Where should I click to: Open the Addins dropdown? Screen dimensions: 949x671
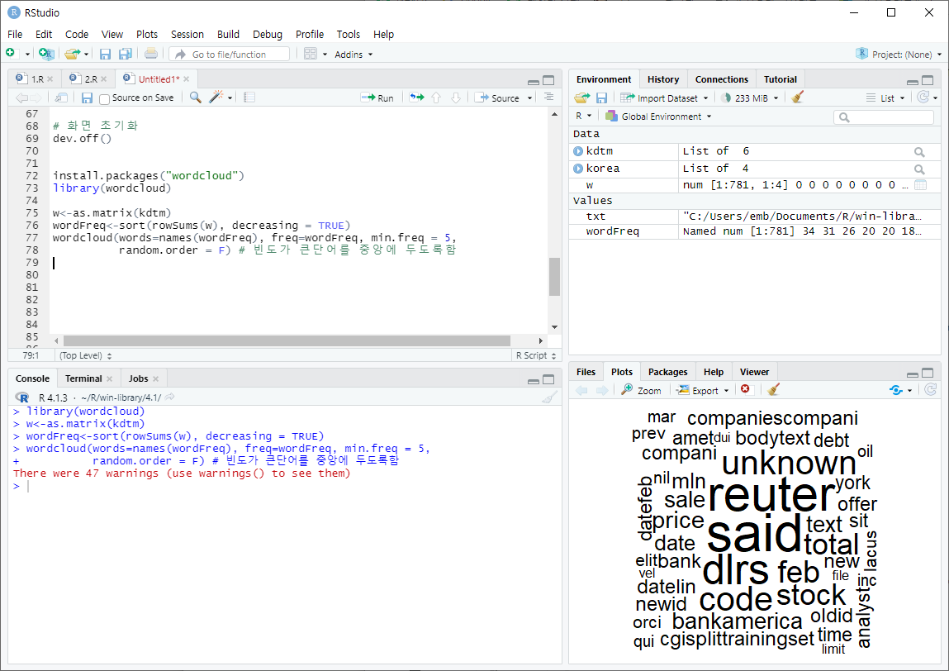[354, 55]
